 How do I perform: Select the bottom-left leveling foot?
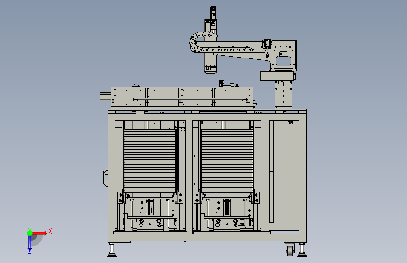[112, 250]
